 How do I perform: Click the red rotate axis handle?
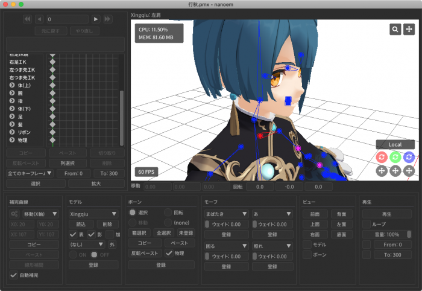pyautogui.click(x=381, y=157)
